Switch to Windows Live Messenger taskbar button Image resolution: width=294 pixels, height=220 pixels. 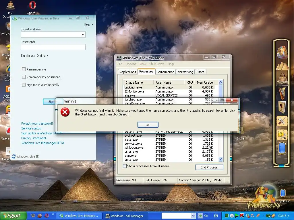pos(79,216)
